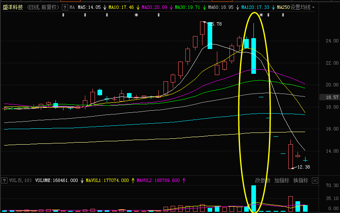Click the down arrow after MA60 value

[237, 8]
